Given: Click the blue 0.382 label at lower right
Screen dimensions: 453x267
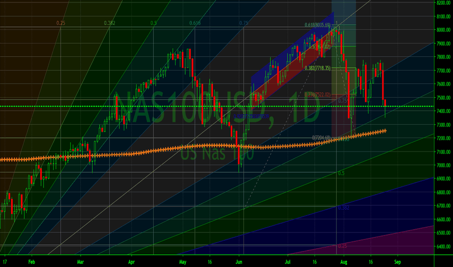Looking at the screenshot, I should pyautogui.click(x=344, y=208).
